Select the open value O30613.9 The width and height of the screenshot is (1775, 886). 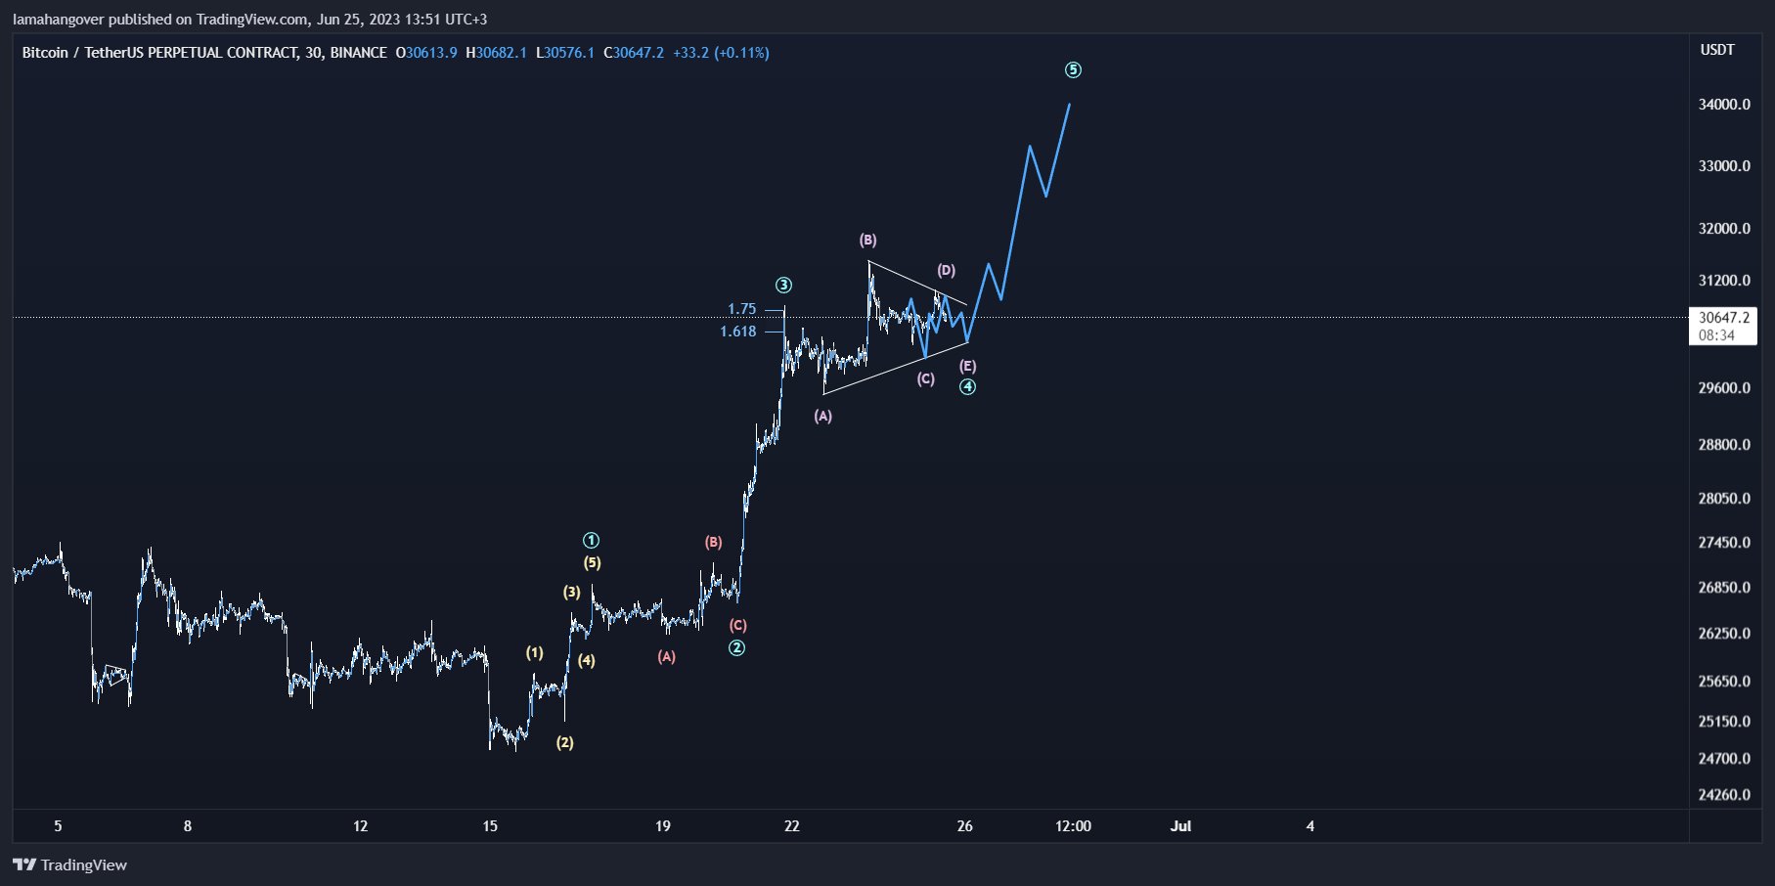[426, 53]
